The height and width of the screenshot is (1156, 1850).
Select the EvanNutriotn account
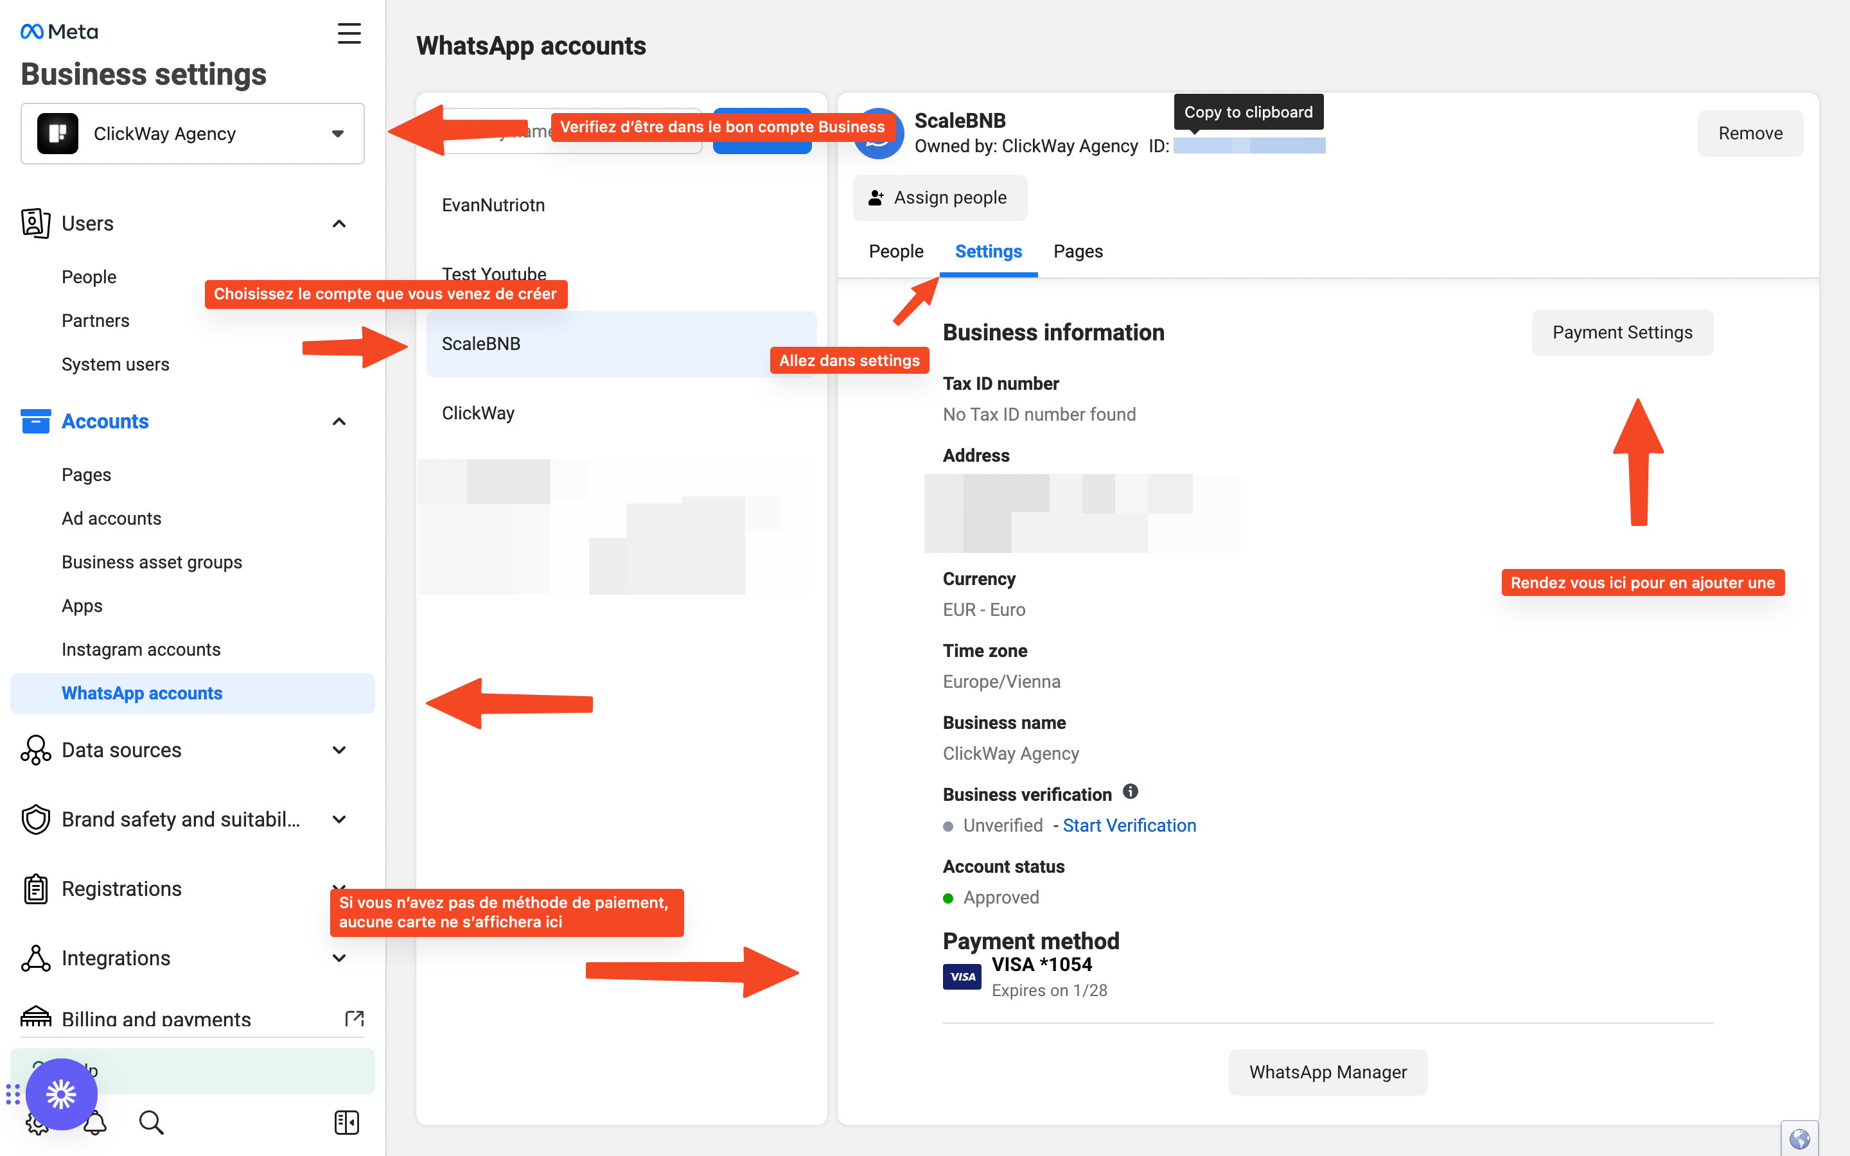(622, 205)
